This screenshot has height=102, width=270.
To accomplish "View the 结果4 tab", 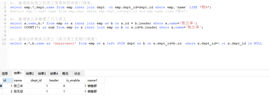I will click(54, 74).
